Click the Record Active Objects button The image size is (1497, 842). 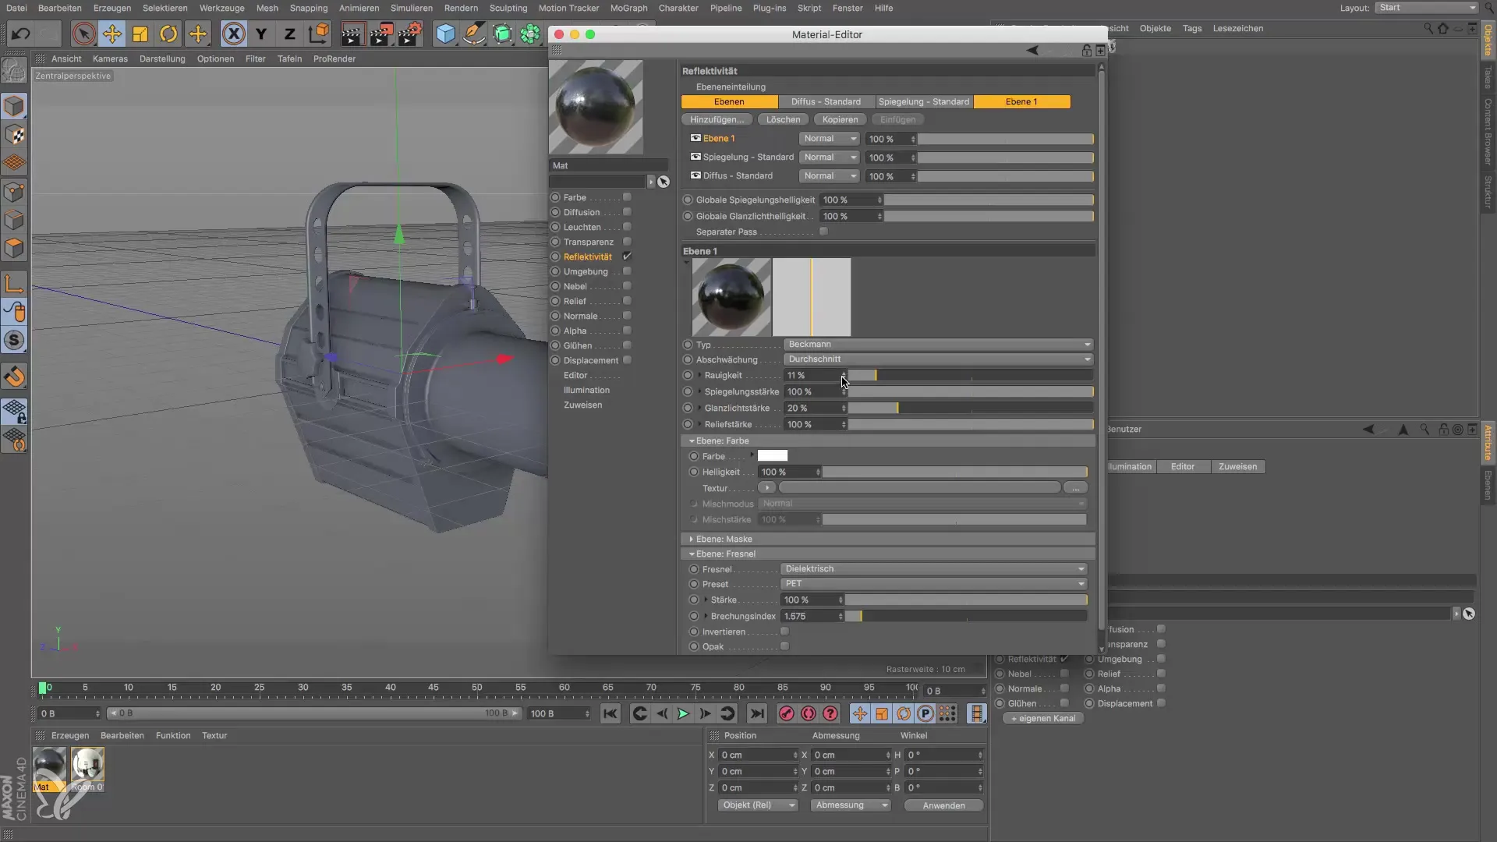click(x=786, y=713)
